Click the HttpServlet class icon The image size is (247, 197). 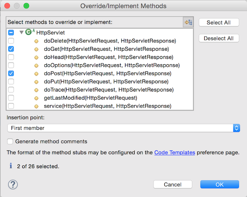click(29, 32)
